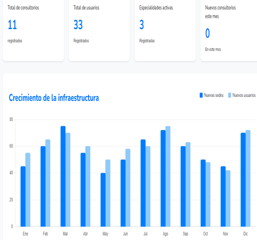Click the Mar dark blue Nuevas sedes bar
This screenshot has height=240, width=257.
63,176
